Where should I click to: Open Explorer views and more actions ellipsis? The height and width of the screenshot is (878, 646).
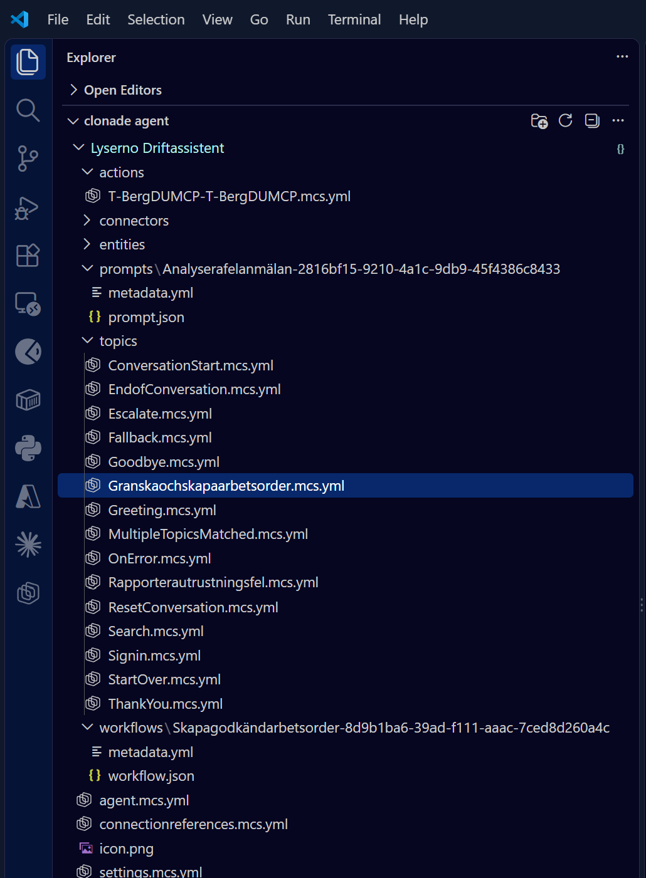[x=622, y=57]
